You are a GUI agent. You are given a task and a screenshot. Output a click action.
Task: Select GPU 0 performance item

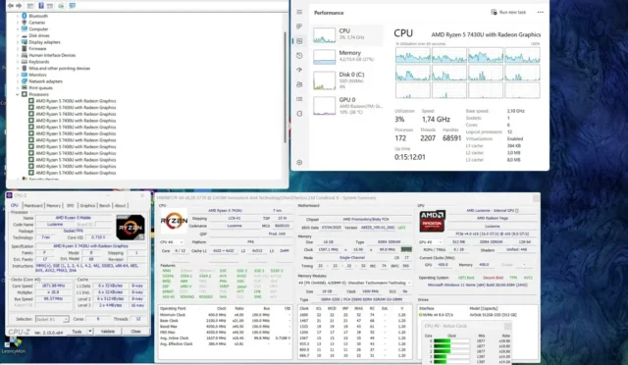click(x=346, y=105)
